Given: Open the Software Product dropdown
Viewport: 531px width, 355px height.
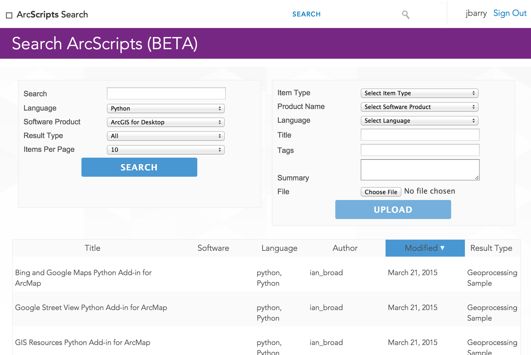Looking at the screenshot, I should (166, 122).
